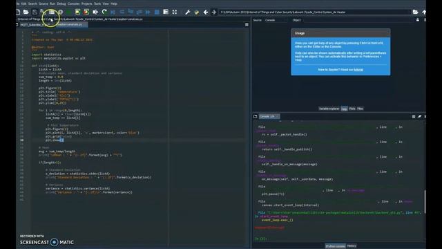Go back with left arrow icon
The image size is (442, 249).
pos(206,12)
